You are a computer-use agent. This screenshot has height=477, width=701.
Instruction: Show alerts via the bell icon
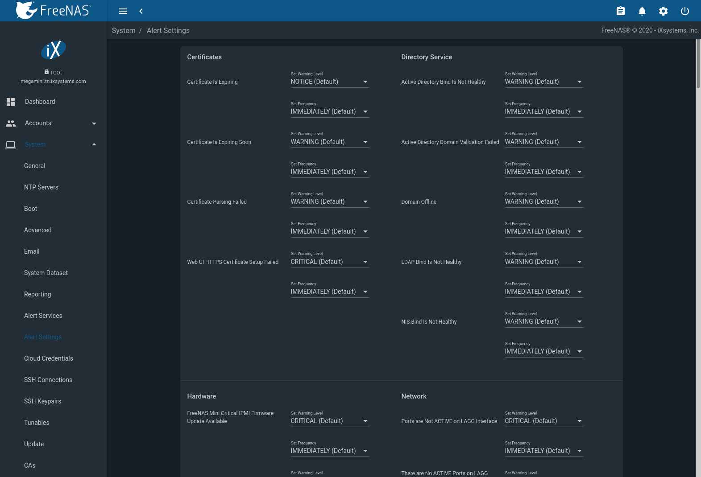642,11
